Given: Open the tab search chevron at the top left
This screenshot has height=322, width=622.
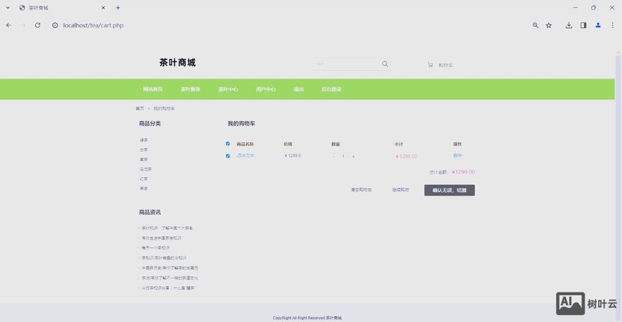Looking at the screenshot, I should [8, 8].
